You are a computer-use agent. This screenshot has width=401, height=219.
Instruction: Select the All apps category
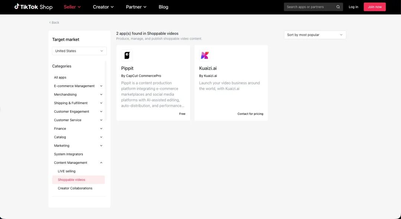tap(60, 77)
